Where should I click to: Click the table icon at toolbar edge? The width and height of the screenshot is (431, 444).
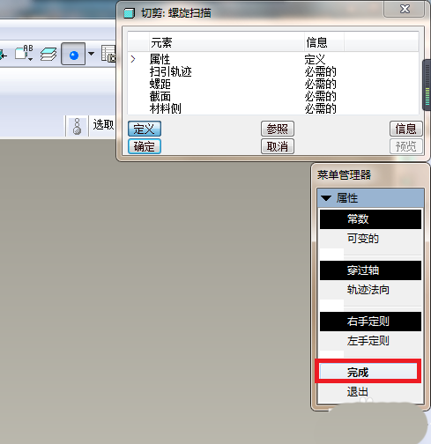108,54
